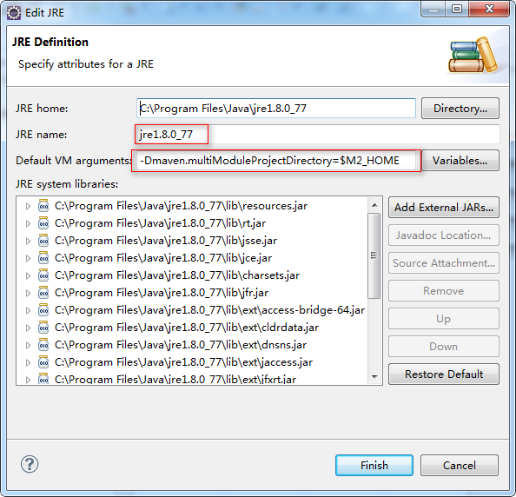Expand the jfr.jar library node

29,293
